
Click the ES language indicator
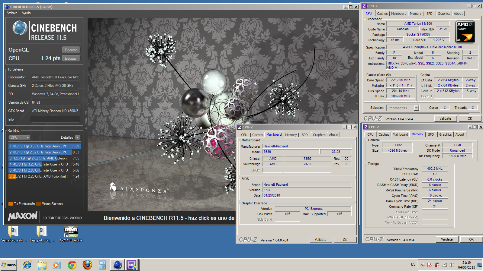pyautogui.click(x=413, y=264)
